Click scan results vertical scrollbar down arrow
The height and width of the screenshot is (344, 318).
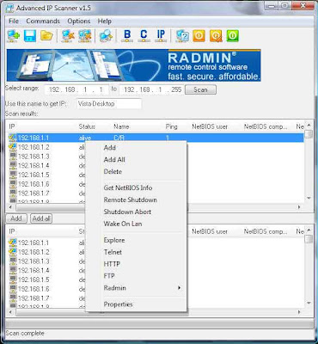(x=309, y=198)
